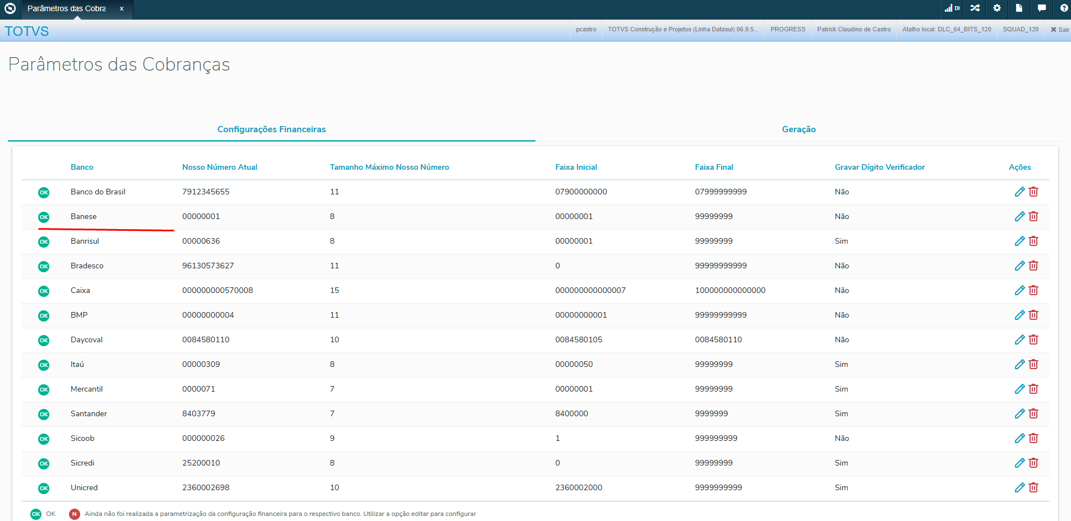Edit the Bradesco parameters
The image size is (1071, 521).
1019,266
